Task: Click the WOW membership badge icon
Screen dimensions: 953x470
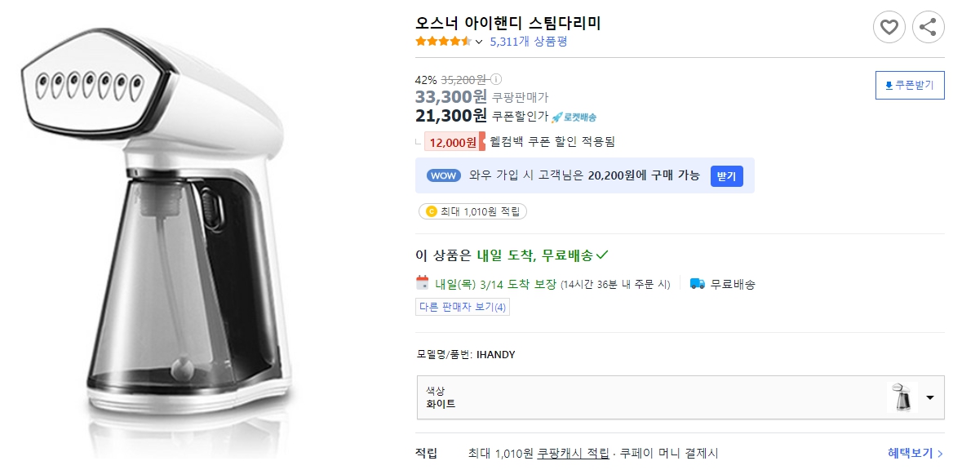Action: click(443, 175)
